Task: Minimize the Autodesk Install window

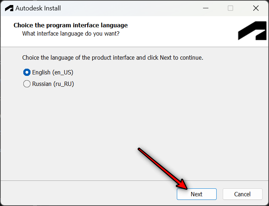Action: click(206, 8)
